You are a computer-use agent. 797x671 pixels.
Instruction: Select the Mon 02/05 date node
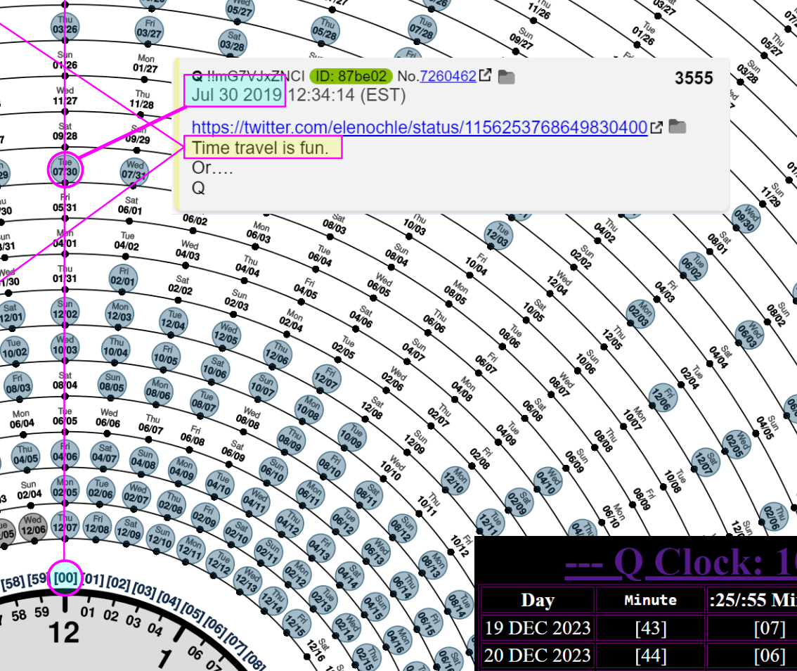[x=65, y=489]
